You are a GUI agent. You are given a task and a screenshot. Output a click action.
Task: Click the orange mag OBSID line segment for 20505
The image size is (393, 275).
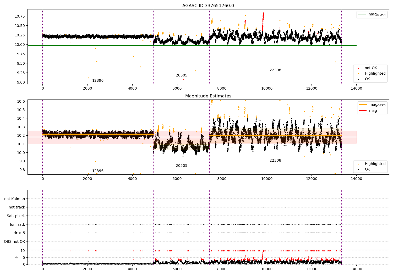coord(181,145)
